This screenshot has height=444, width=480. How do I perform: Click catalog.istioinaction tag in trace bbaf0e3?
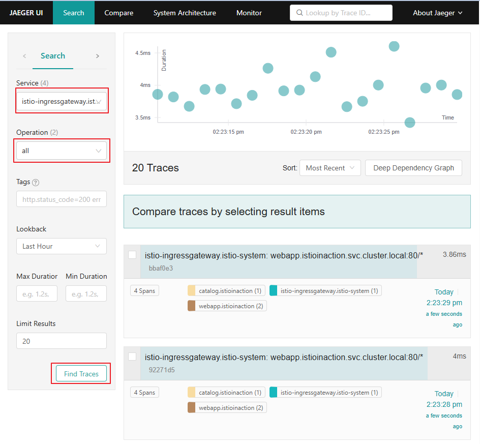[226, 290]
